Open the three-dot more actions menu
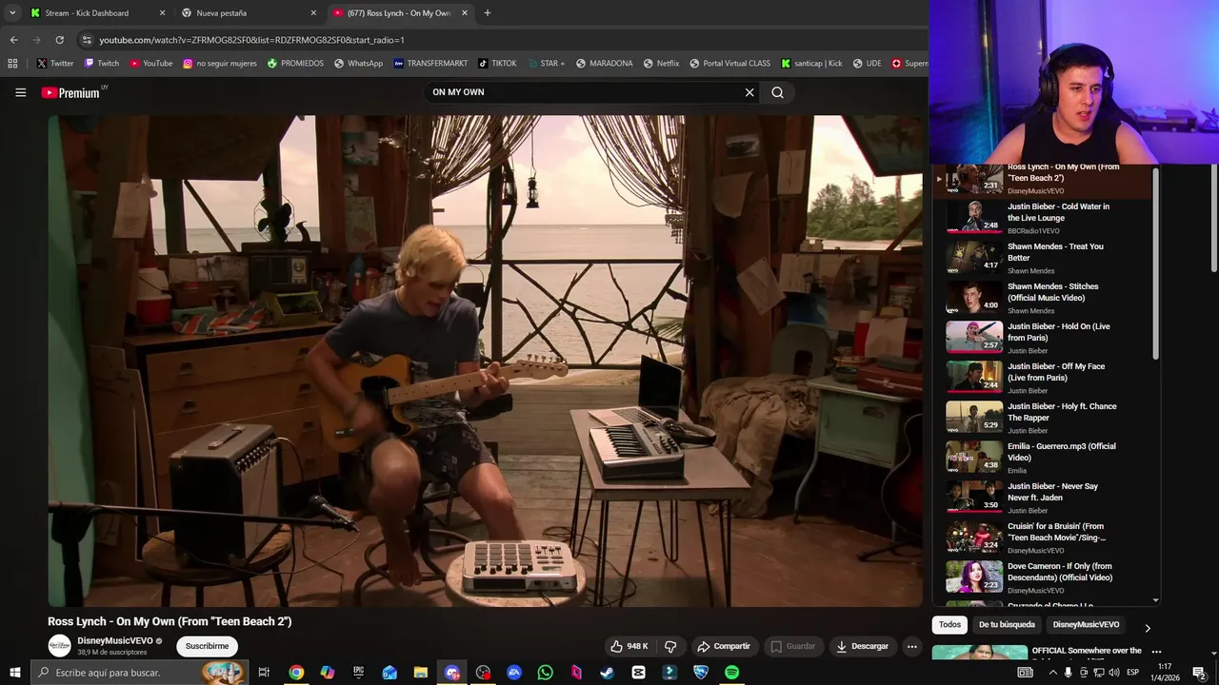The height and width of the screenshot is (685, 1219). pos(911,646)
